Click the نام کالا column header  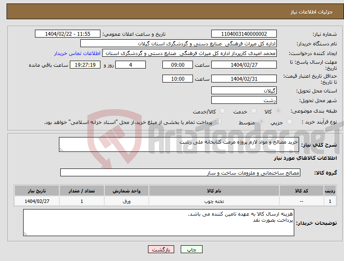click(214, 191)
